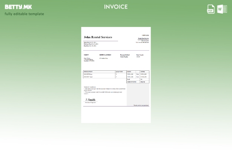
Task: Click the PRICE column header
Action: (x=129, y=72)
